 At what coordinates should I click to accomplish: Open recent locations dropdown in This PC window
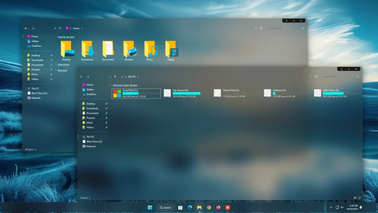[110, 77]
